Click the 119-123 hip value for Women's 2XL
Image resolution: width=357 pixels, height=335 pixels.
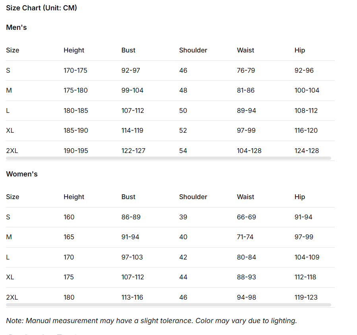pyautogui.click(x=306, y=297)
